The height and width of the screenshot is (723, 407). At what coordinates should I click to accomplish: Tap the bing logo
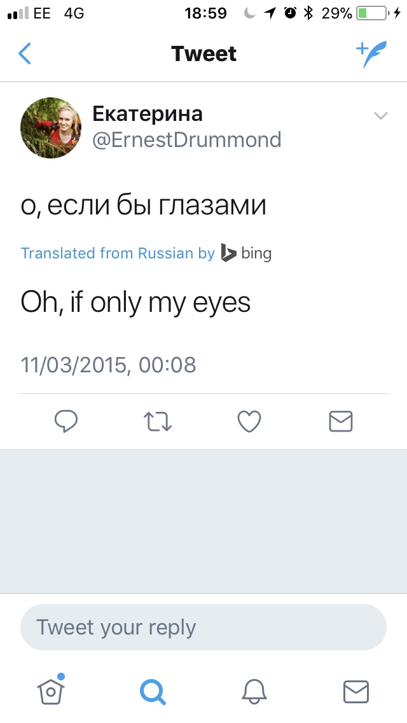tap(247, 253)
